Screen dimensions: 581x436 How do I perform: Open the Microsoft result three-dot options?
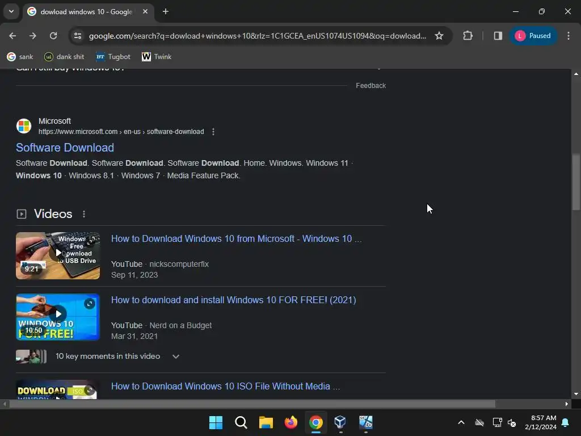(x=213, y=132)
